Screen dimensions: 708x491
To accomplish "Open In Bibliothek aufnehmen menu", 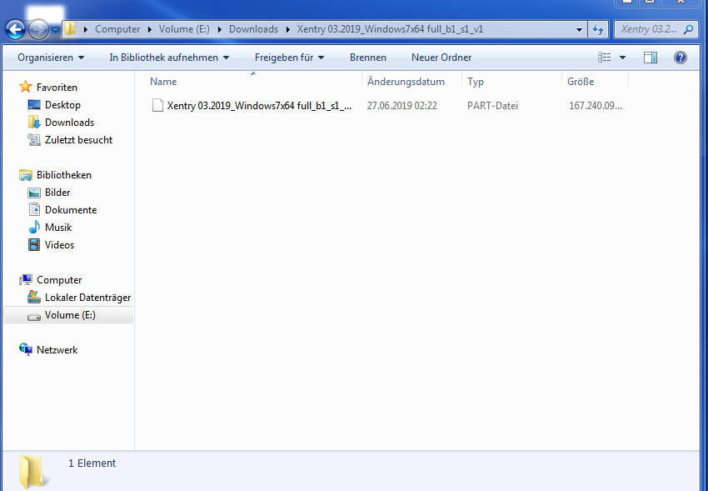I will (x=169, y=58).
